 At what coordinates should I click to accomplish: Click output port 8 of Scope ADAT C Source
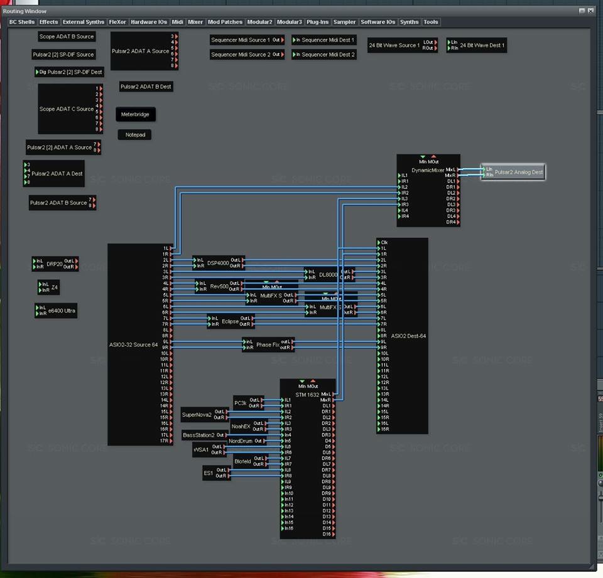[x=100, y=129]
